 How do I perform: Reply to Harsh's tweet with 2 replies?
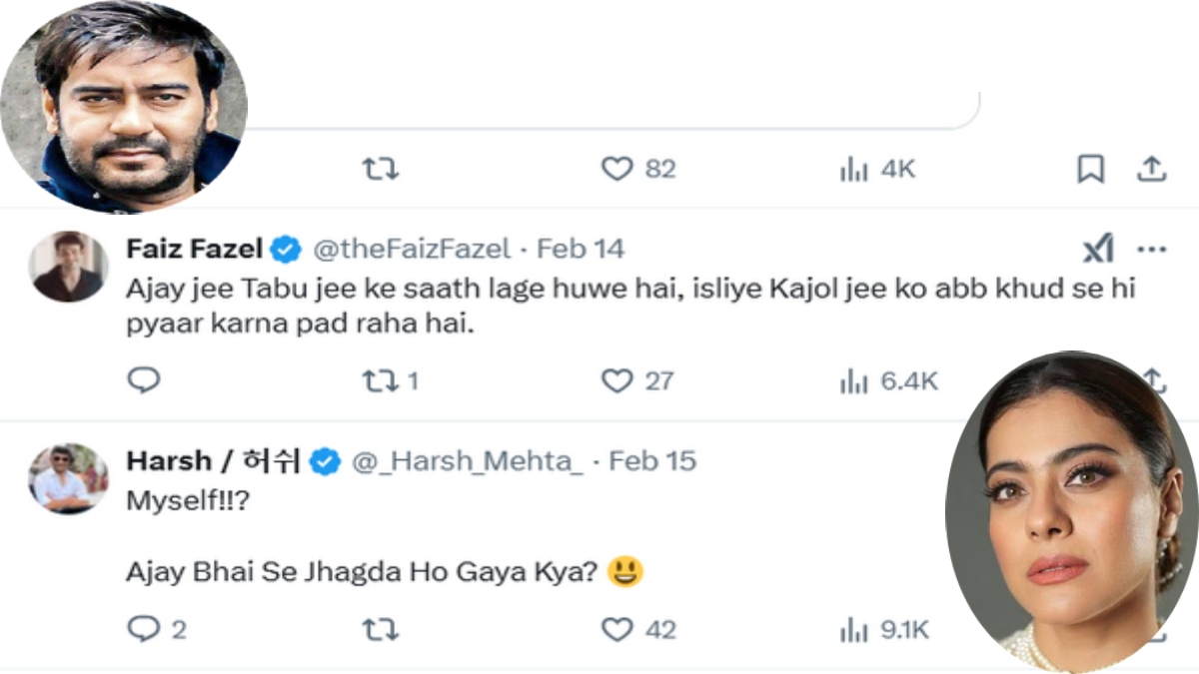click(x=144, y=630)
